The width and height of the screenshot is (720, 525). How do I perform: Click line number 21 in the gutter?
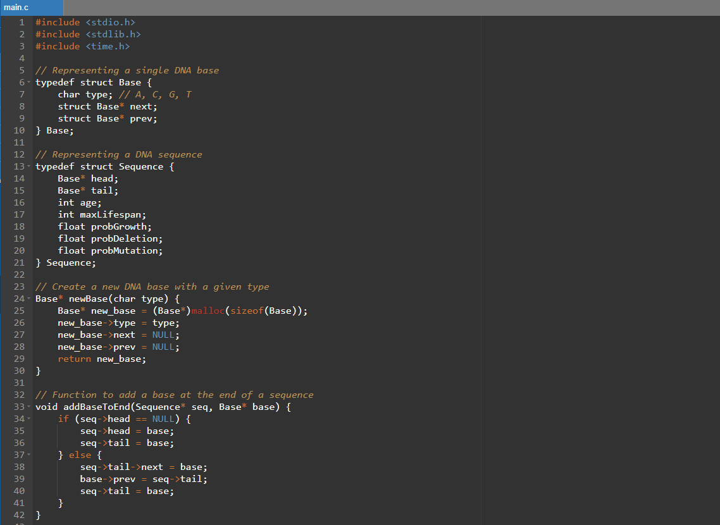tap(19, 262)
